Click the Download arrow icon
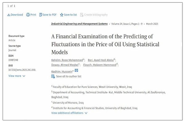This screenshot has height=123, width=185. coord(9,15)
